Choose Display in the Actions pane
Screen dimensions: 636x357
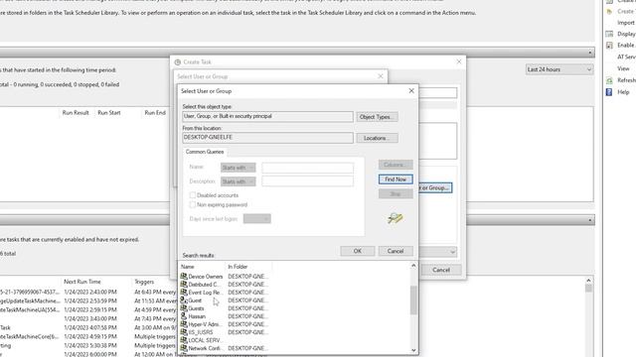(626, 34)
